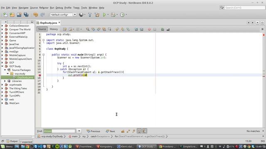The width and height of the screenshot is (266, 149).
Task: Toggle Wrap Around in Find bar
Action: point(145,131)
